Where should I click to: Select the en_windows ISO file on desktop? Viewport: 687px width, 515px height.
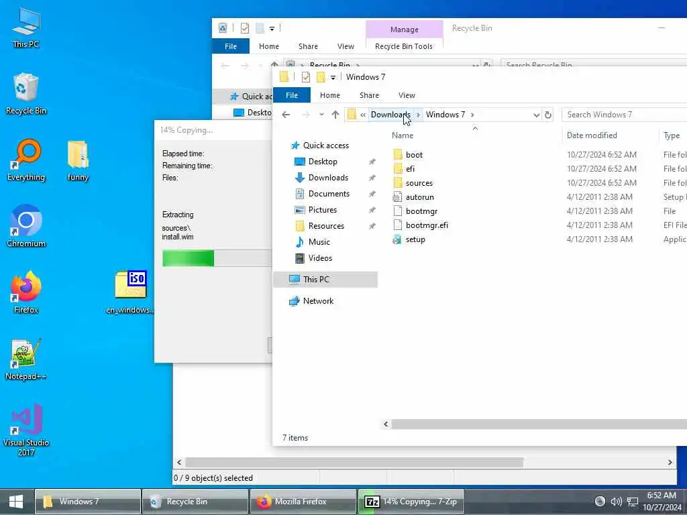130,292
